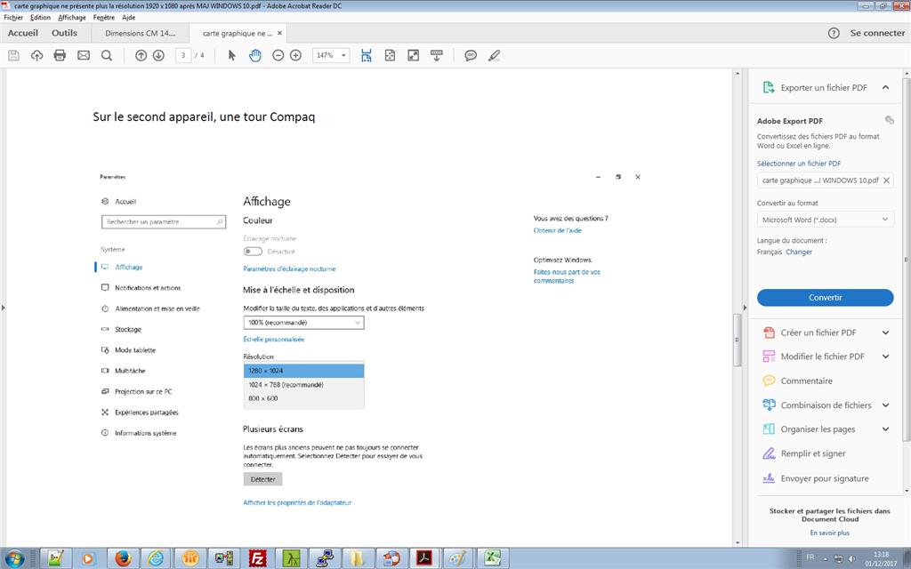The image size is (911, 569).
Task: Enable fit-width scrolling mode icon
Action: (x=367, y=56)
